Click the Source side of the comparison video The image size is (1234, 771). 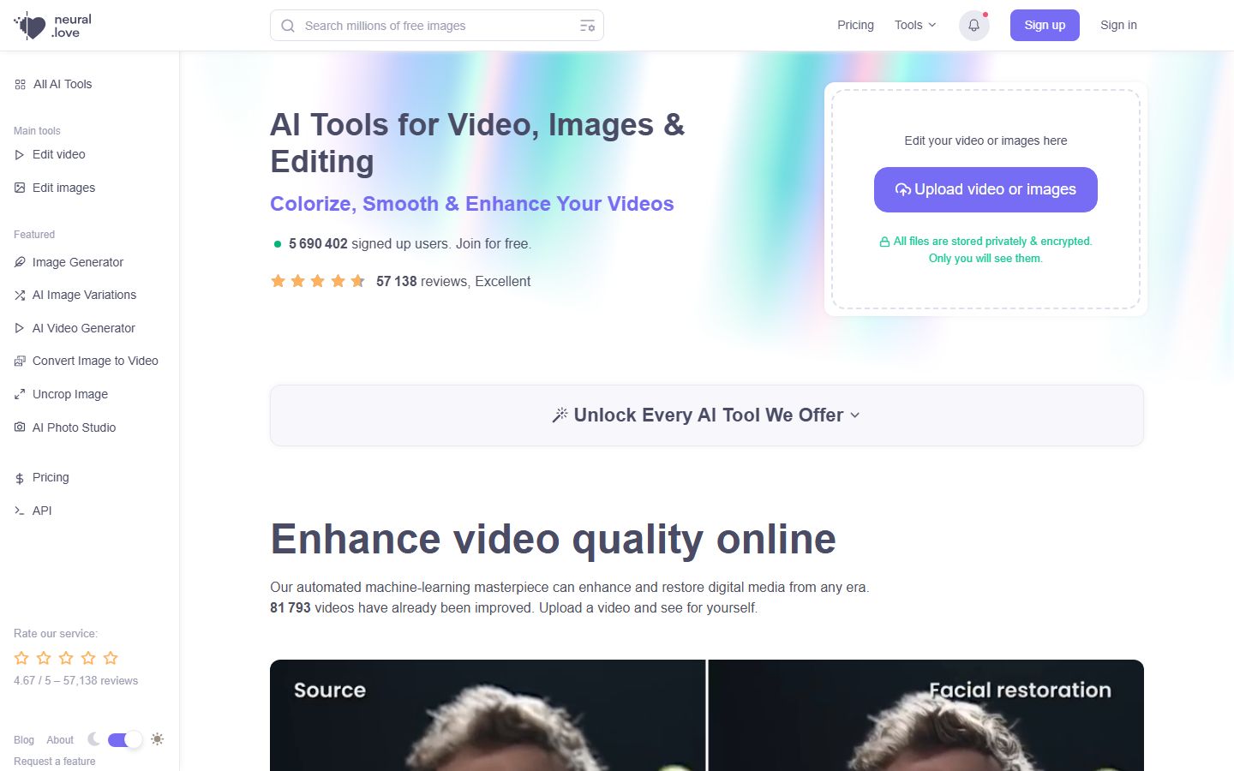click(x=488, y=715)
